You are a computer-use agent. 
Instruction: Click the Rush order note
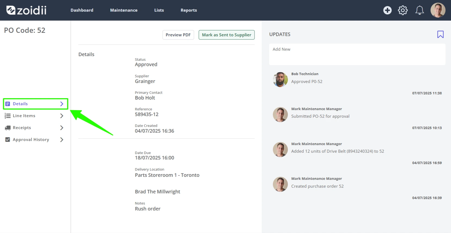coord(148,209)
